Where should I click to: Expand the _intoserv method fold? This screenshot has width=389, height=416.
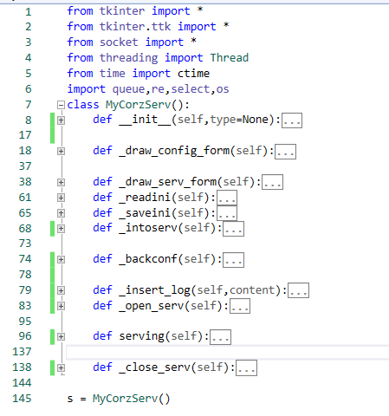click(x=61, y=229)
